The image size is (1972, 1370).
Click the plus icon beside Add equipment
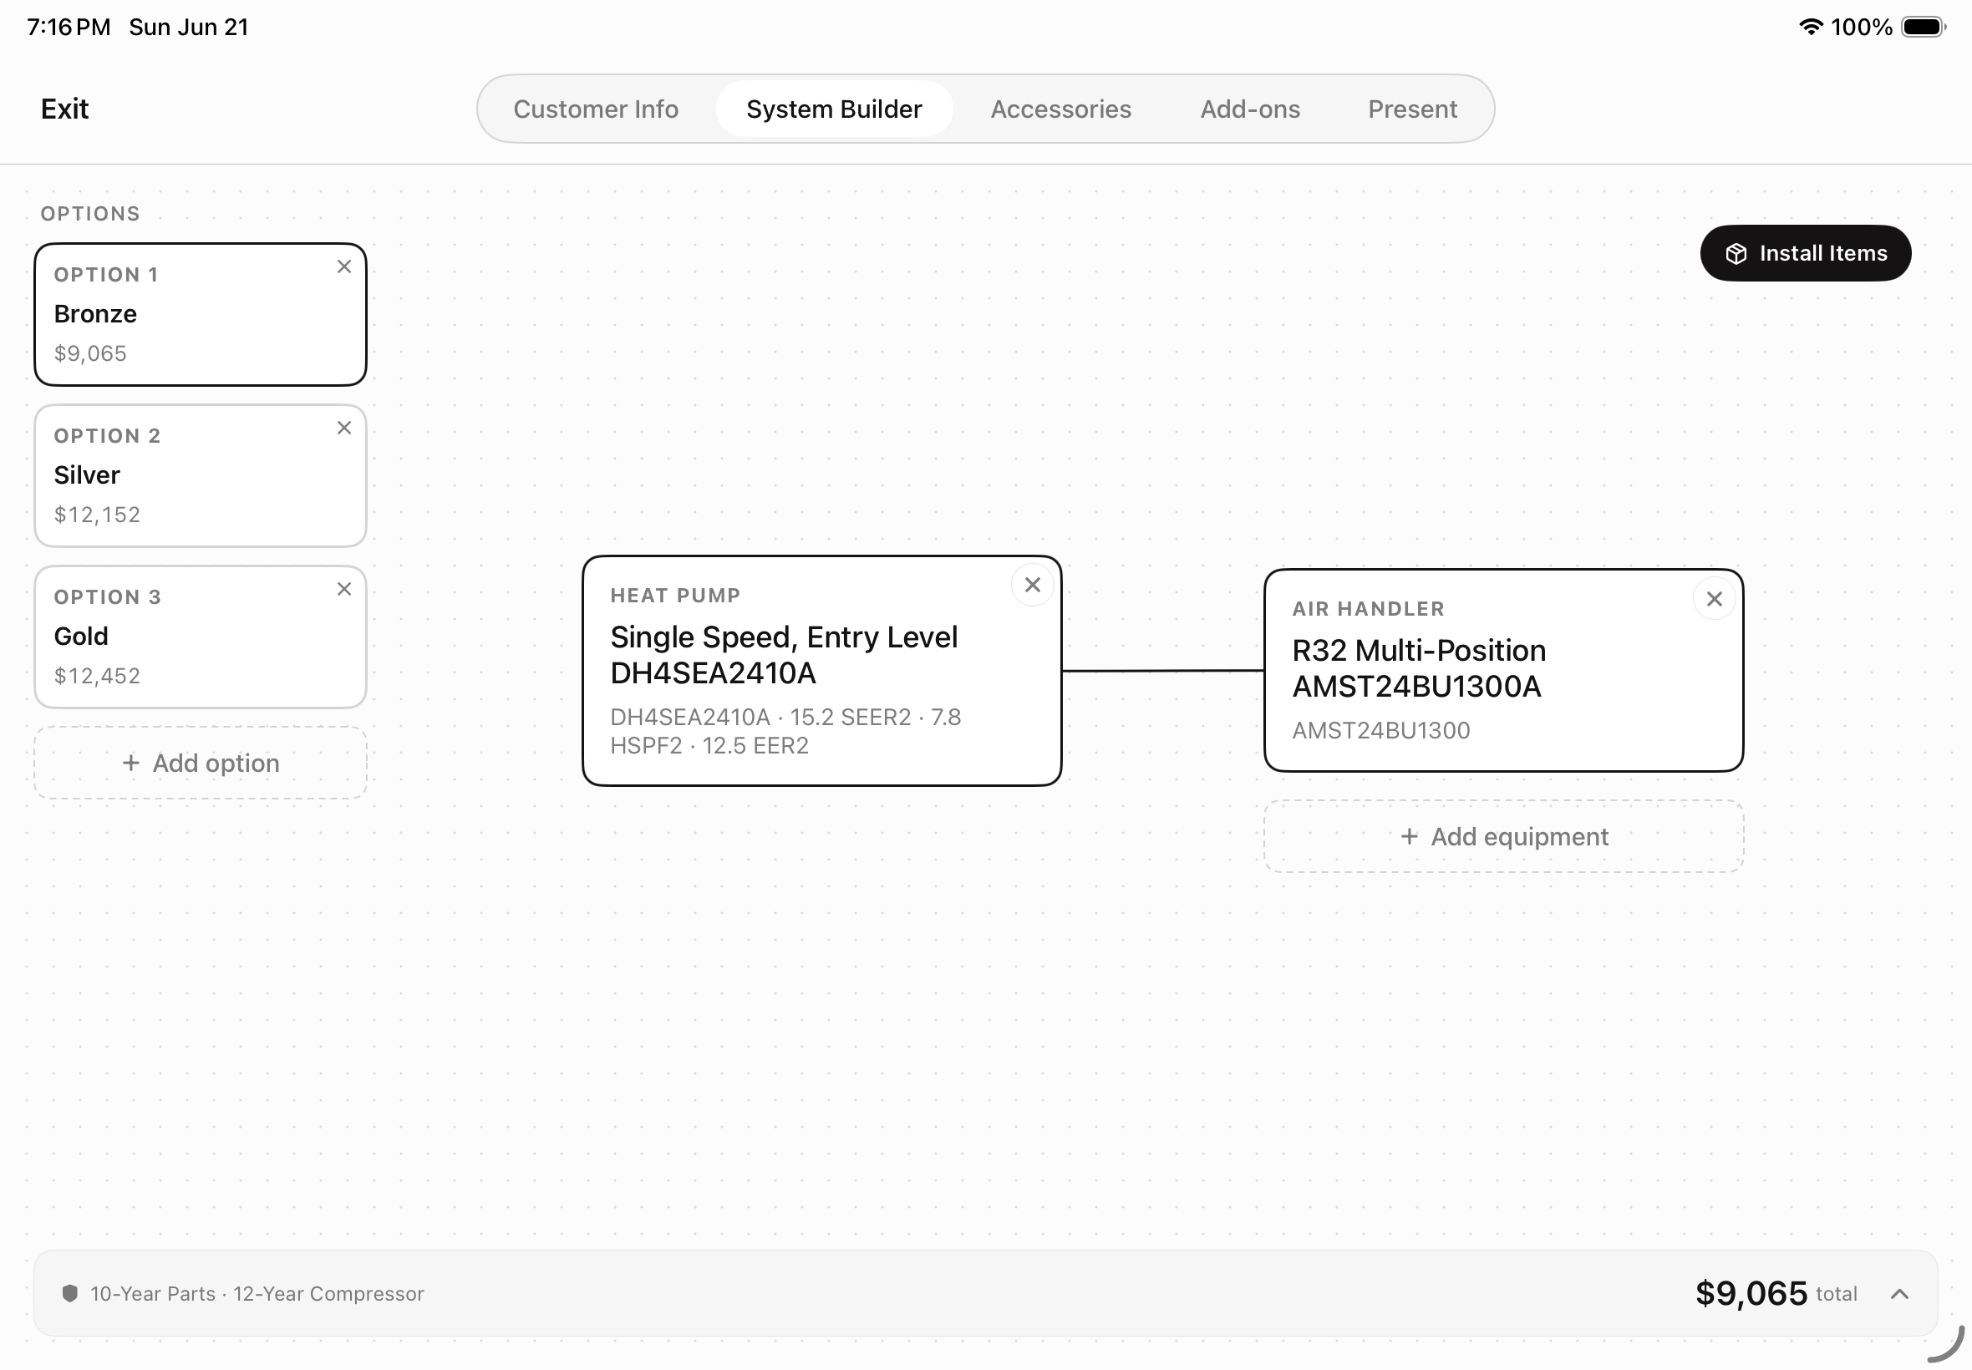pyautogui.click(x=1409, y=836)
